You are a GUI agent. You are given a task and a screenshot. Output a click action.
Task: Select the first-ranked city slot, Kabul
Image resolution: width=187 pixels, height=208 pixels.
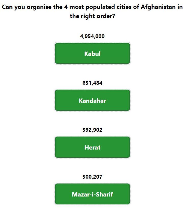[92, 53]
